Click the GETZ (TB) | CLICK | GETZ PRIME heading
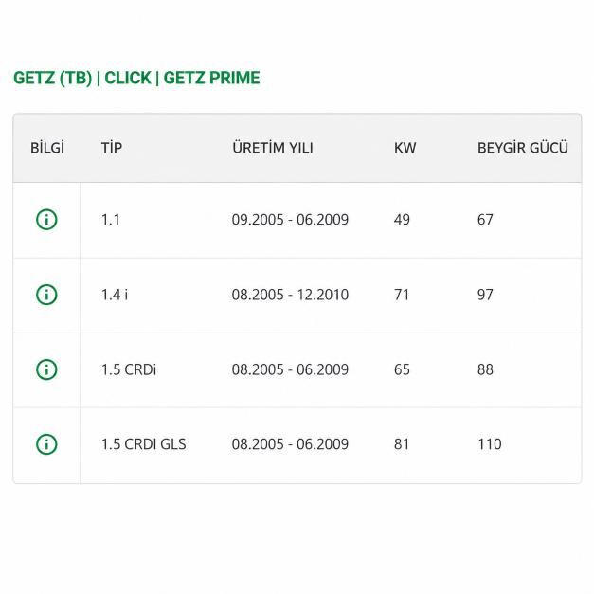Screen dimensions: 594x594 (136, 78)
